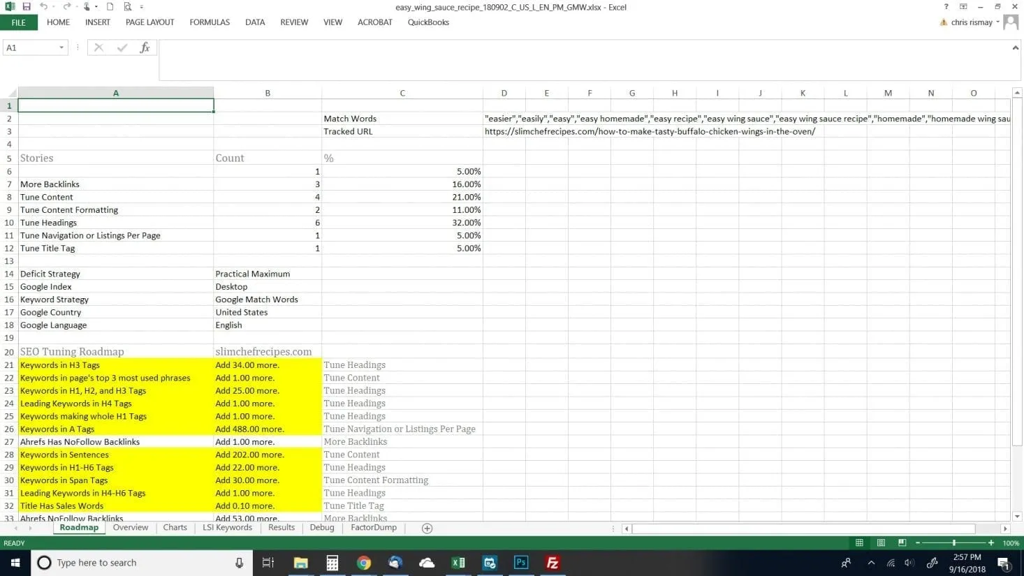This screenshot has height=576, width=1024.
Task: Click the zoom slider handle
Action: pyautogui.click(x=953, y=543)
